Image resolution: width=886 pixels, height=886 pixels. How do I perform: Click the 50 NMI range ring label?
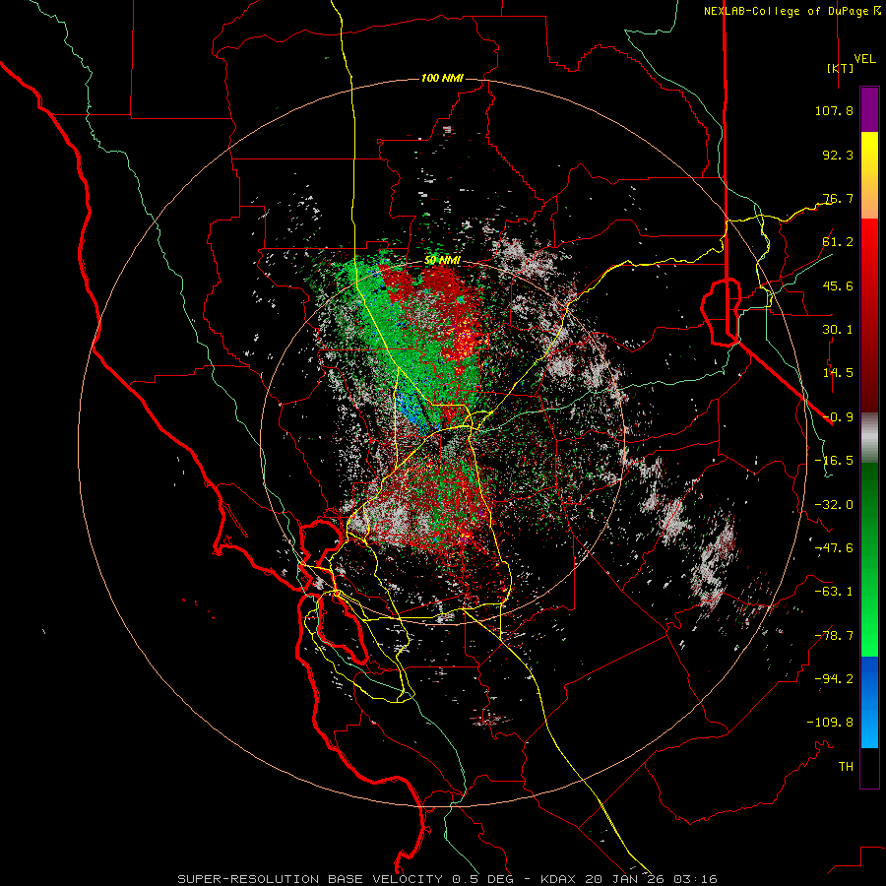(x=442, y=261)
